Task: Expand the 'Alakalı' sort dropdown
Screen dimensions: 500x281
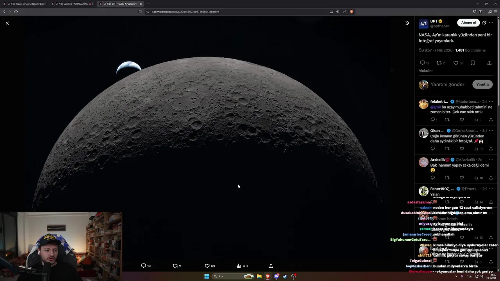Action: tap(425, 71)
